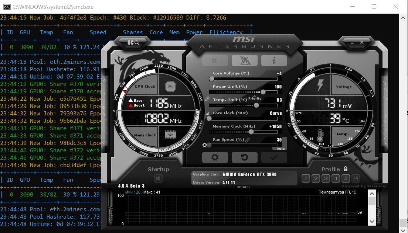The image size is (408, 233).
Task: Click the 1185 MHz GPU clock readout
Action: click(x=166, y=103)
